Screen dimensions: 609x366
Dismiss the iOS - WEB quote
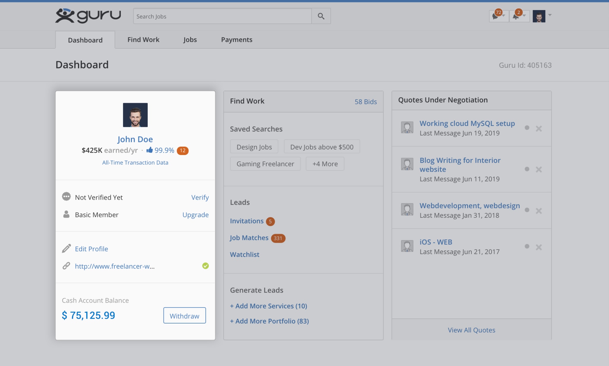[x=539, y=247]
